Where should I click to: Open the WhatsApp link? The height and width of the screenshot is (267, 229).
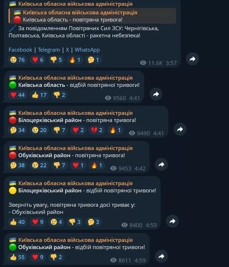pos(87,50)
